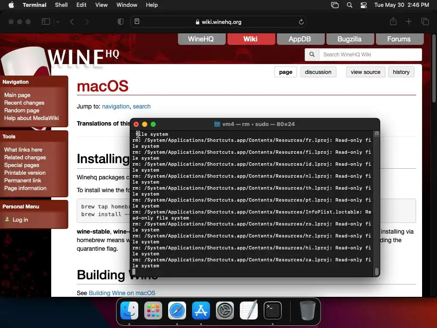Open the Main page link

17,95
